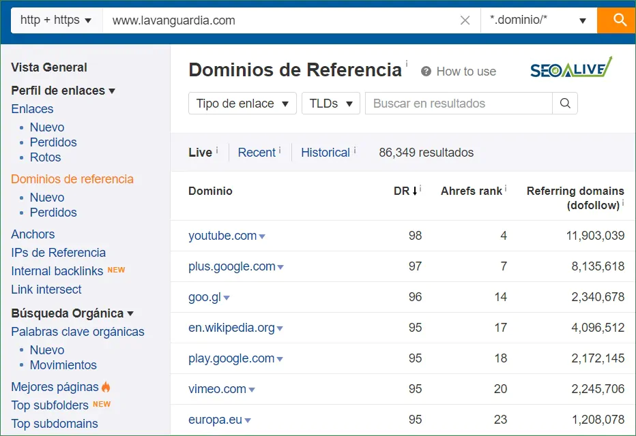Screen dimensions: 636x436
Task: Open the Palabras clave orgánicas page
Action: [x=77, y=332]
